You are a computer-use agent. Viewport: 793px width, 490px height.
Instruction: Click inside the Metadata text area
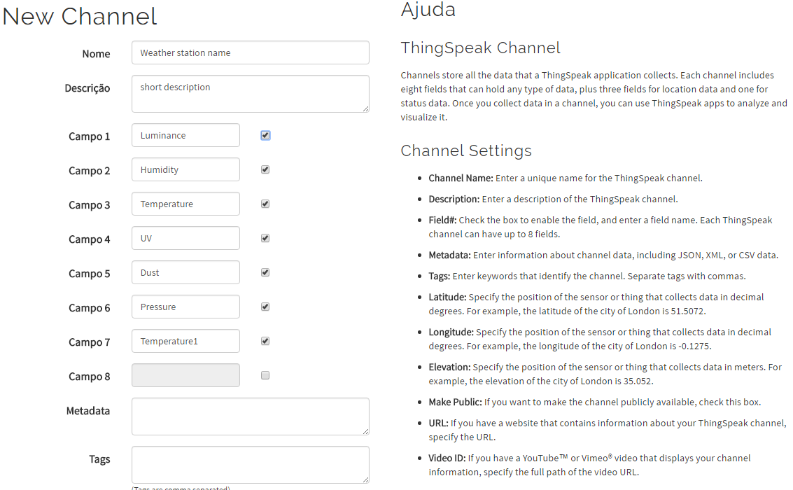coord(250,416)
